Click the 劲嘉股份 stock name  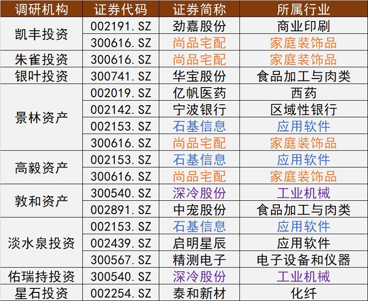click(199, 26)
